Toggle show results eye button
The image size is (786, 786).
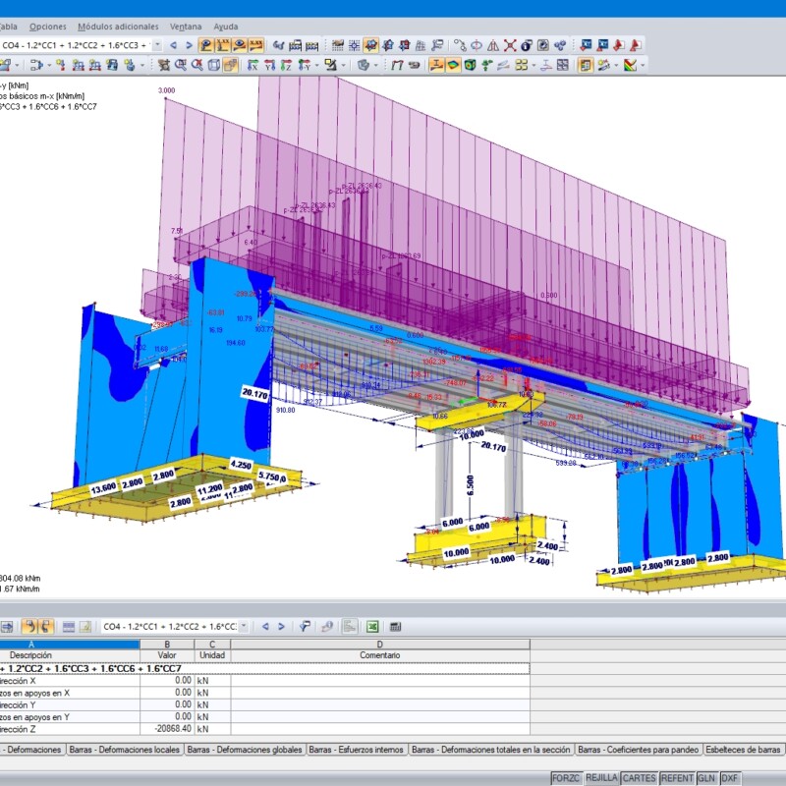(240, 45)
